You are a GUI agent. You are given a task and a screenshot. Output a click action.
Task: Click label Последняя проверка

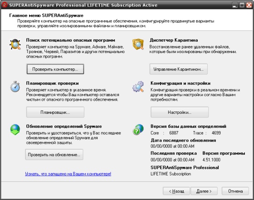pyautogui.click(x=174, y=153)
